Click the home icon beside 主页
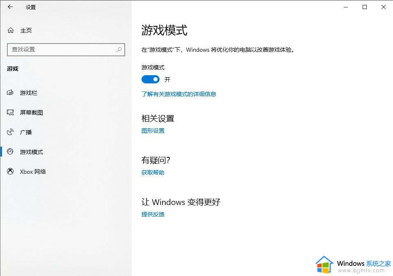Screen dimensions: 393x276 click(x=11, y=30)
